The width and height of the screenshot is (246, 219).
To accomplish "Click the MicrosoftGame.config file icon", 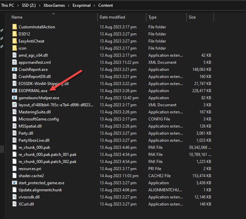I will click(15, 119).
